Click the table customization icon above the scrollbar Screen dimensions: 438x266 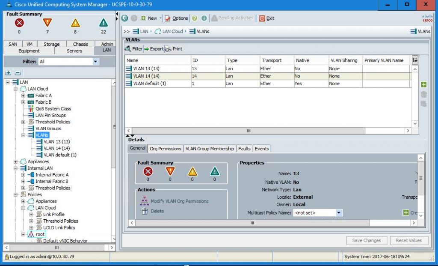pos(414,60)
